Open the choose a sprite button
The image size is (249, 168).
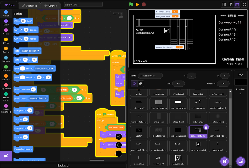[x=224, y=161]
